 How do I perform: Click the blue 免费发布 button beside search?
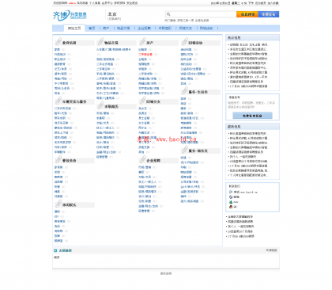[x=269, y=14]
